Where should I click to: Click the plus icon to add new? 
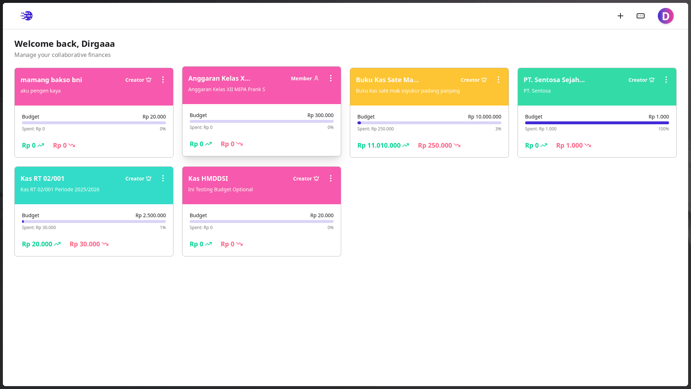coord(620,16)
